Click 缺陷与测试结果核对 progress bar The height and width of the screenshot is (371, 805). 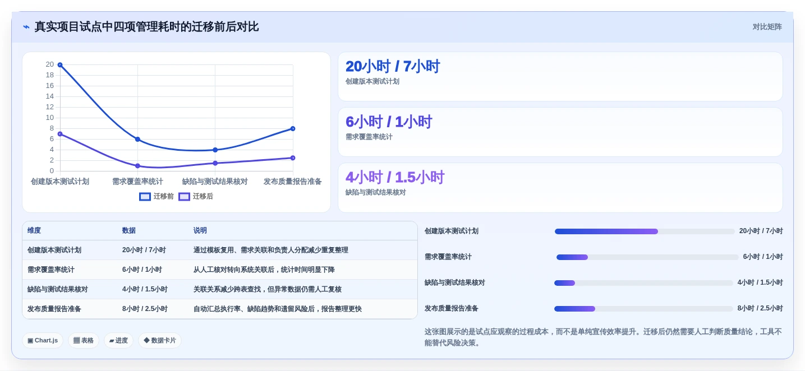[643, 283]
